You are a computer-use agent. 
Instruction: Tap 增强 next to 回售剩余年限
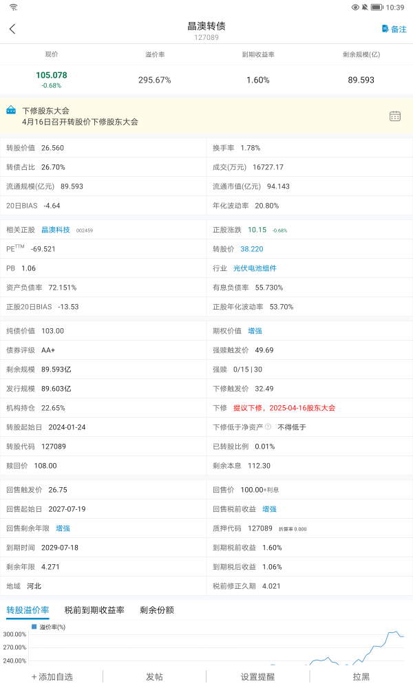(x=63, y=528)
